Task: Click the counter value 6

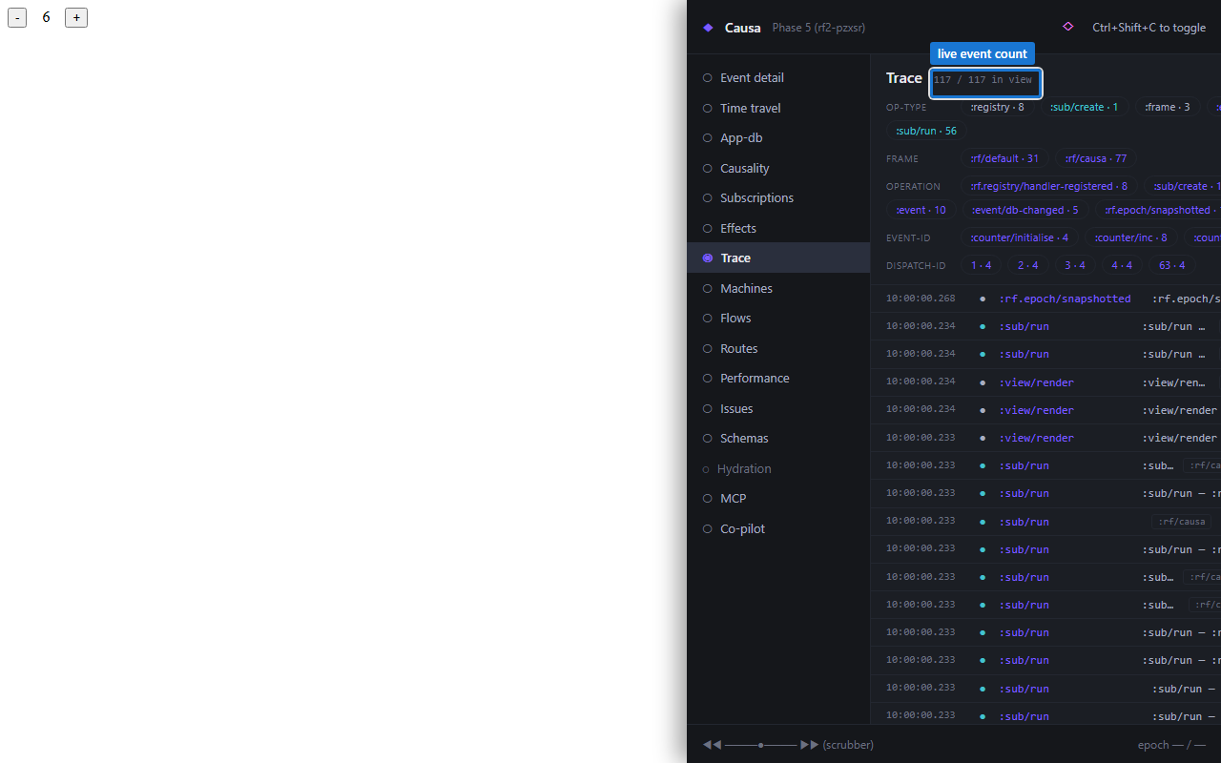Action: [x=46, y=17]
